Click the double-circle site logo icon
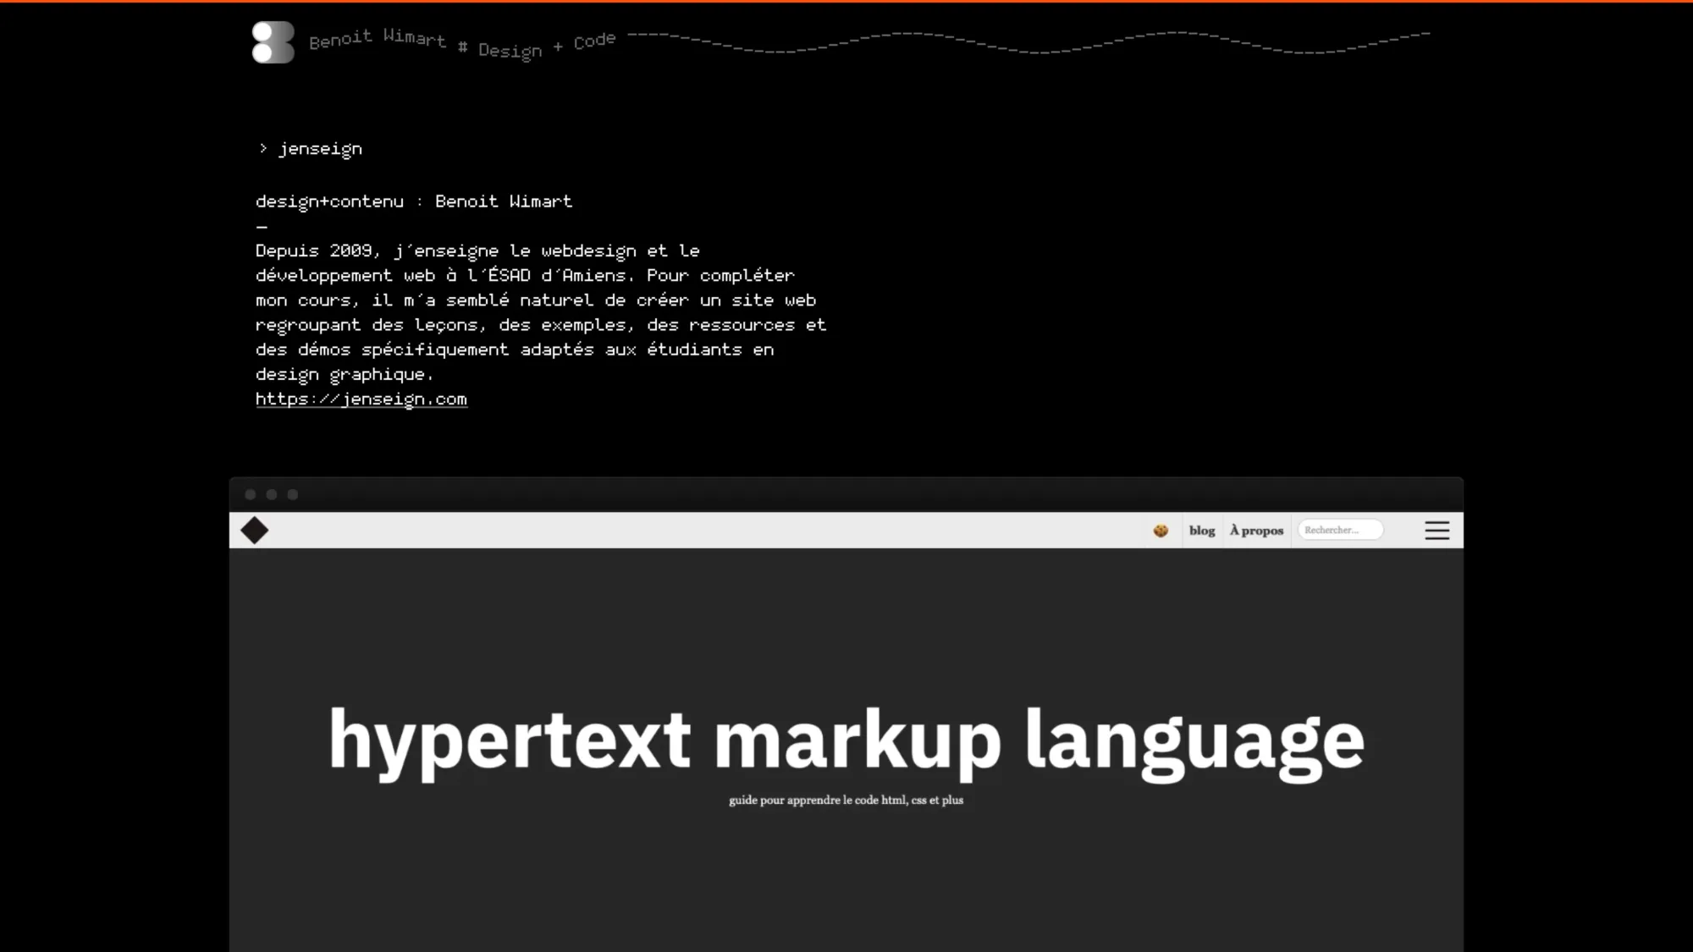1693x952 pixels. (x=273, y=42)
